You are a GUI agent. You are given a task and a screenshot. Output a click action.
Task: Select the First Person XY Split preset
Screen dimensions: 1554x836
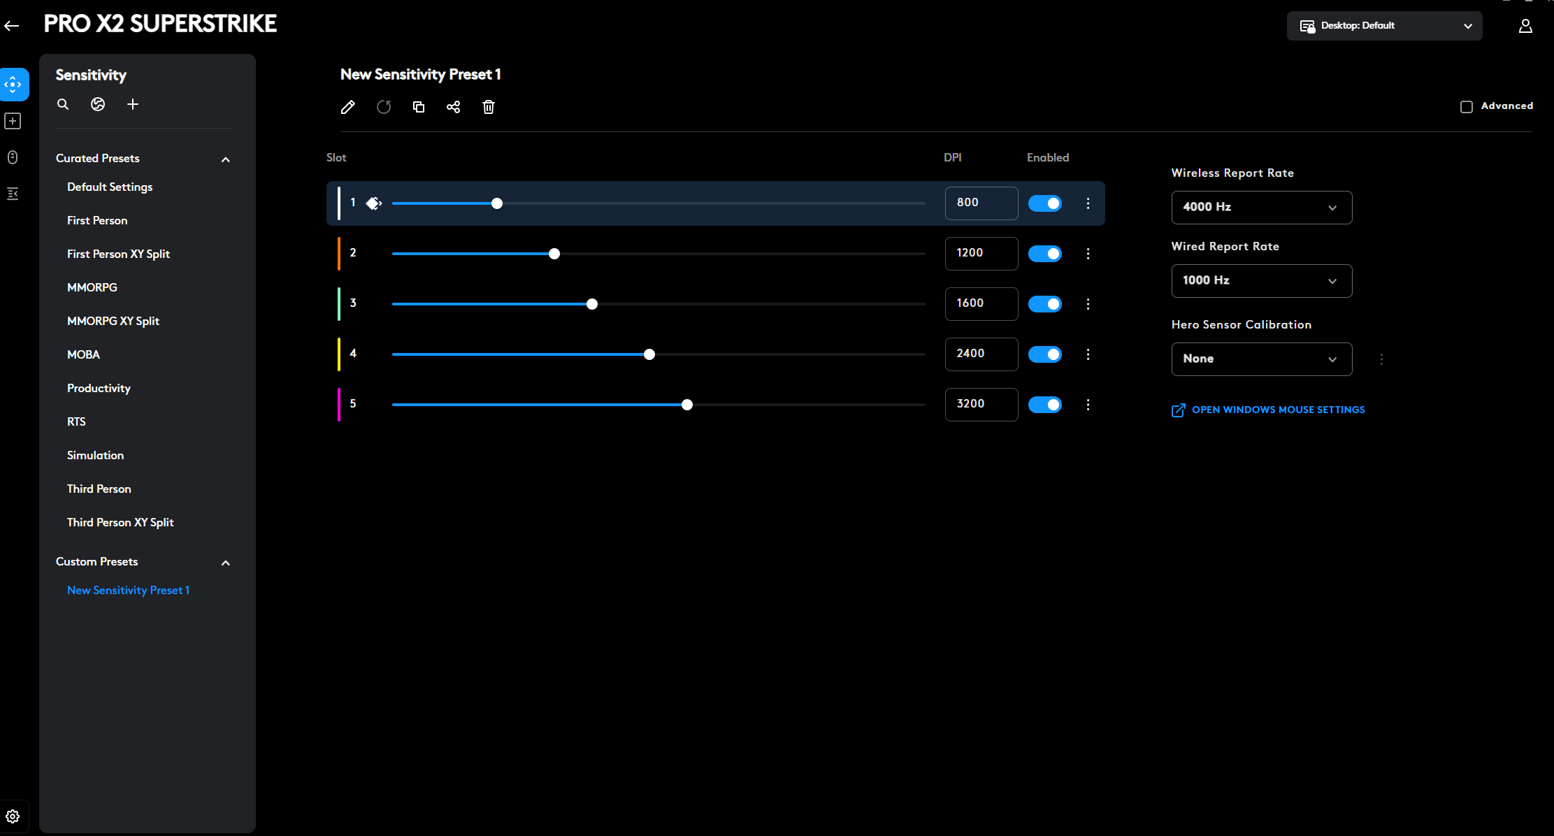pos(118,254)
